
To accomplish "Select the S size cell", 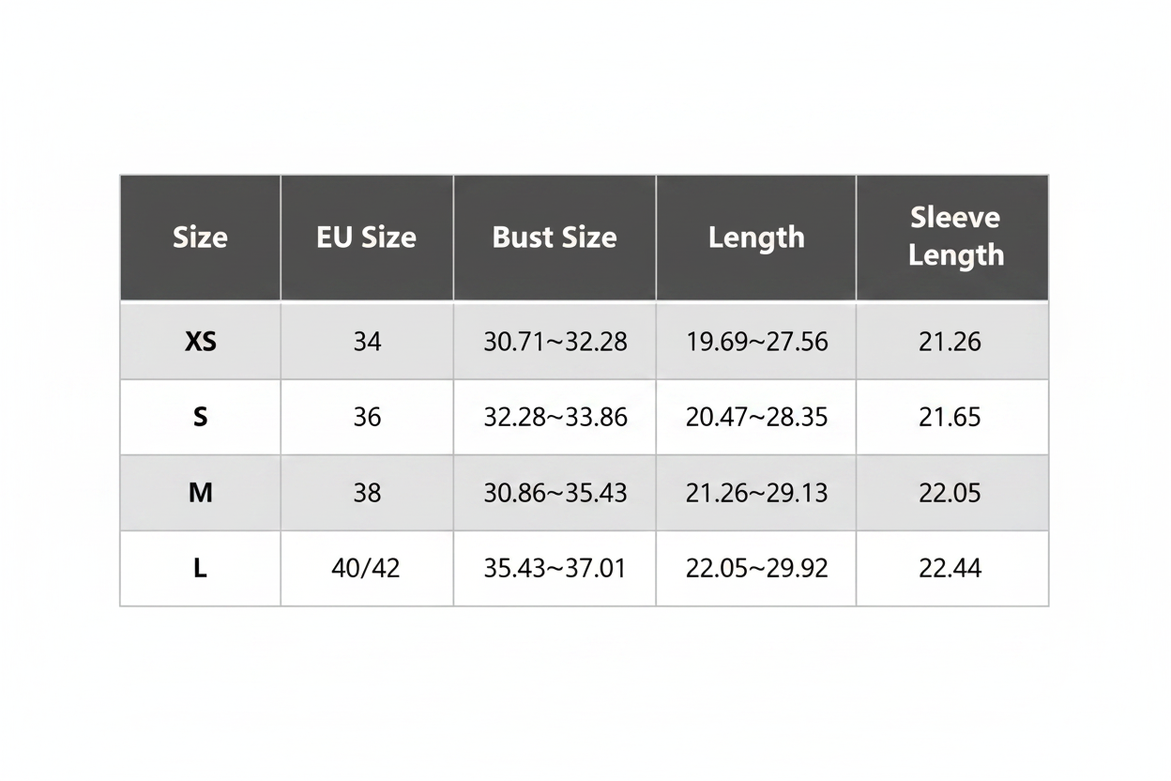I will click(x=200, y=417).
